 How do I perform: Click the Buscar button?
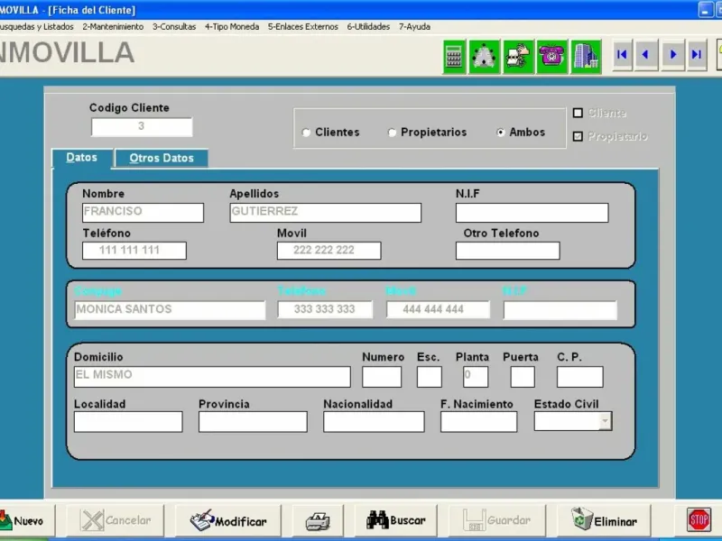tap(396, 521)
